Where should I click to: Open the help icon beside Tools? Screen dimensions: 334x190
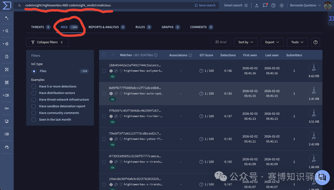point(315,42)
